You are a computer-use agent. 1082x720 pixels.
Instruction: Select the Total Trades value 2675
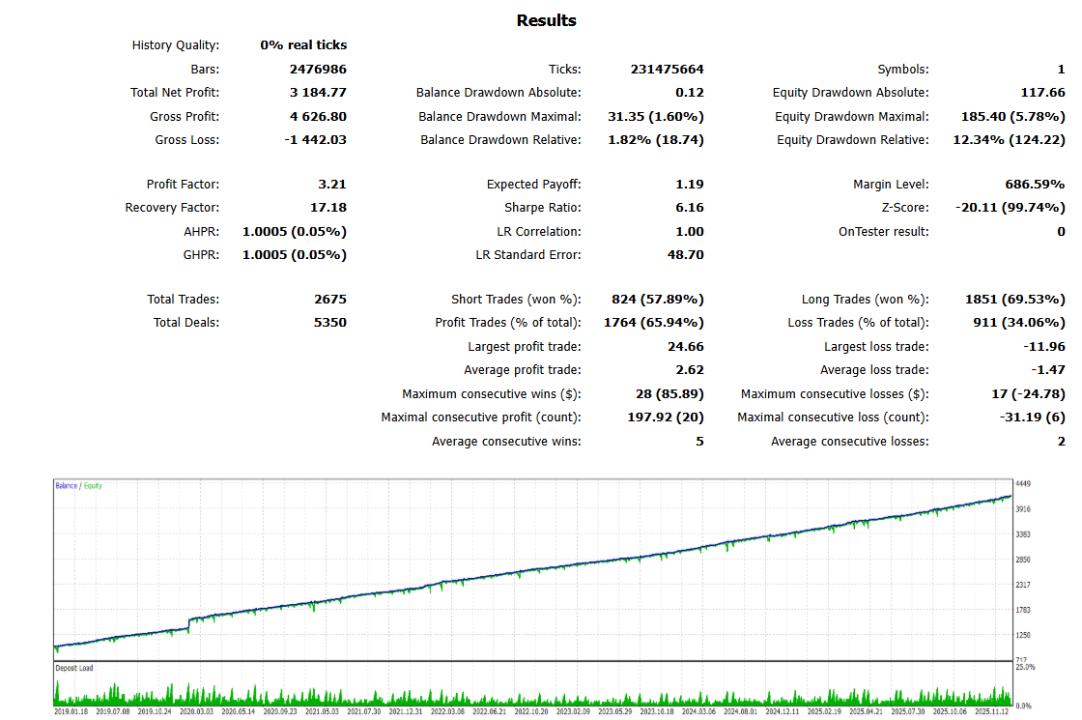[330, 299]
